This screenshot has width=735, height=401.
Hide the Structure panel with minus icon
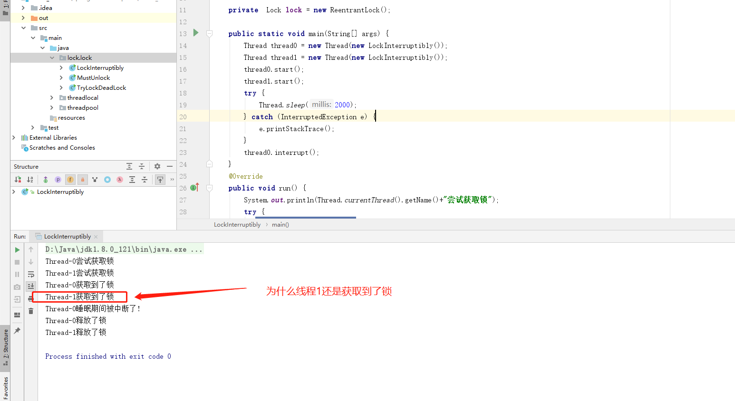pos(170,166)
